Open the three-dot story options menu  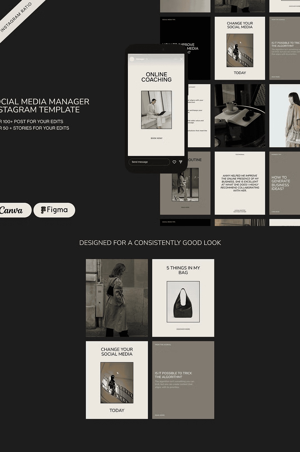tap(176, 59)
